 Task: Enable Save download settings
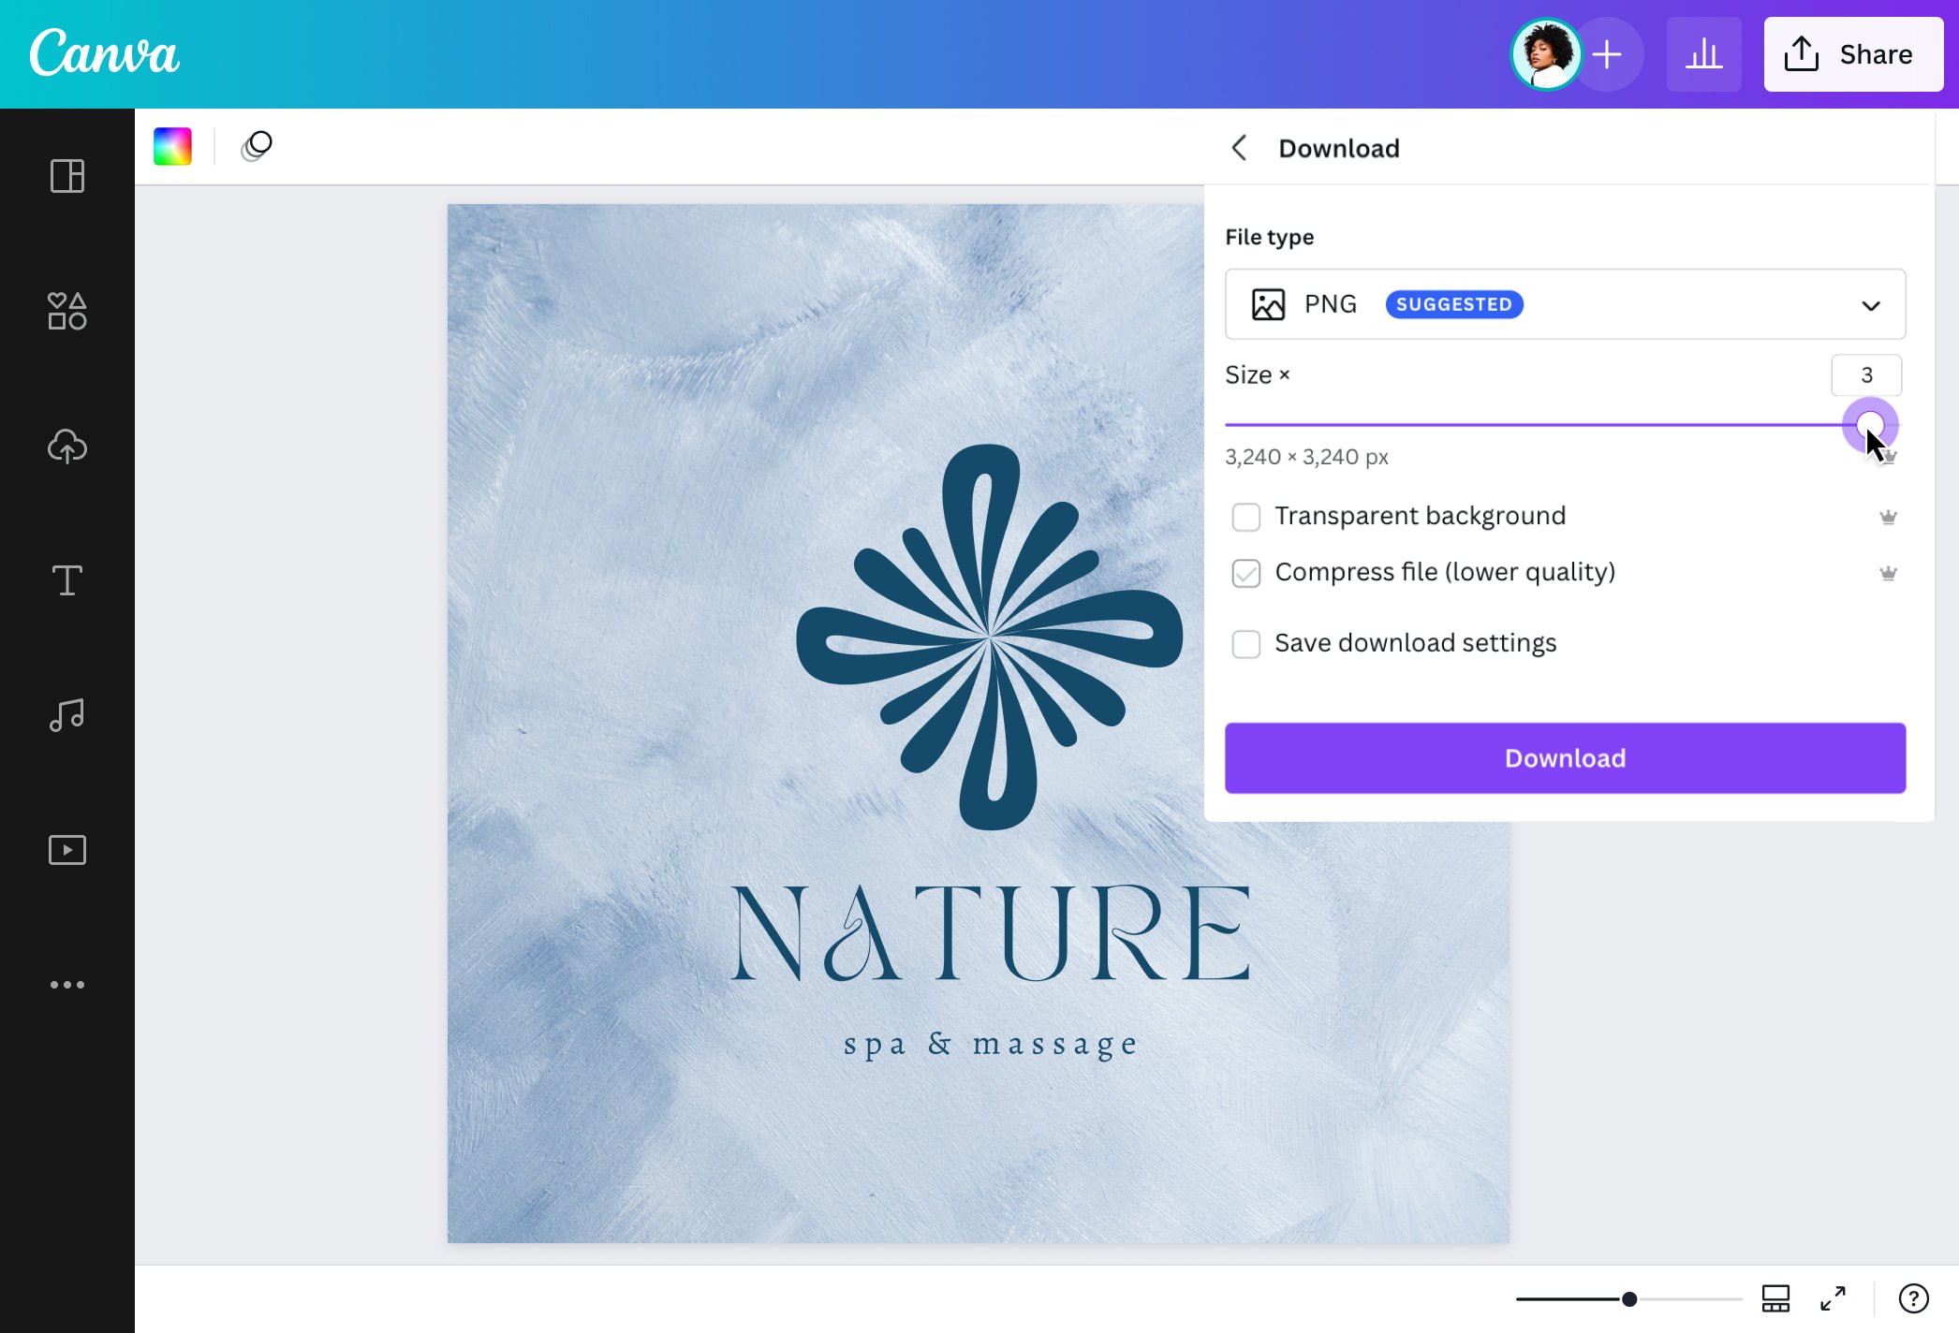(x=1246, y=644)
